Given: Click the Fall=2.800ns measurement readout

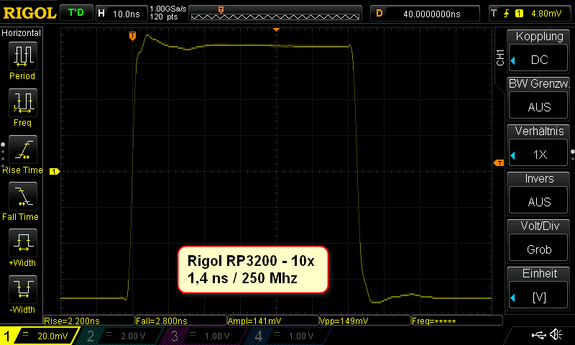Looking at the screenshot, I should pos(181,321).
